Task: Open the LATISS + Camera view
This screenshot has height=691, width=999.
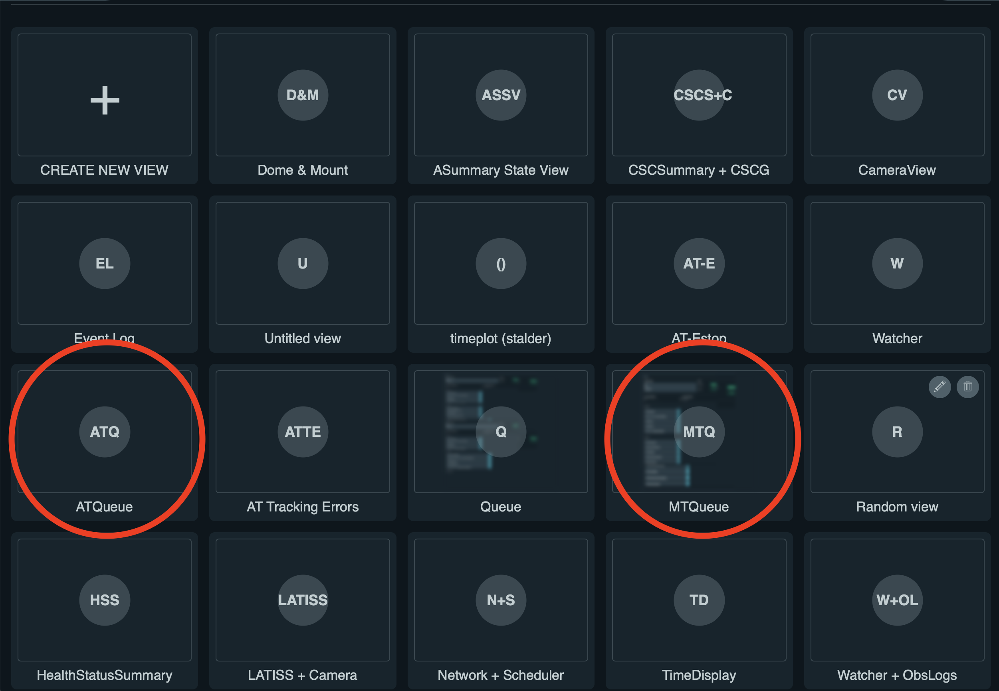Action: pyautogui.click(x=302, y=600)
